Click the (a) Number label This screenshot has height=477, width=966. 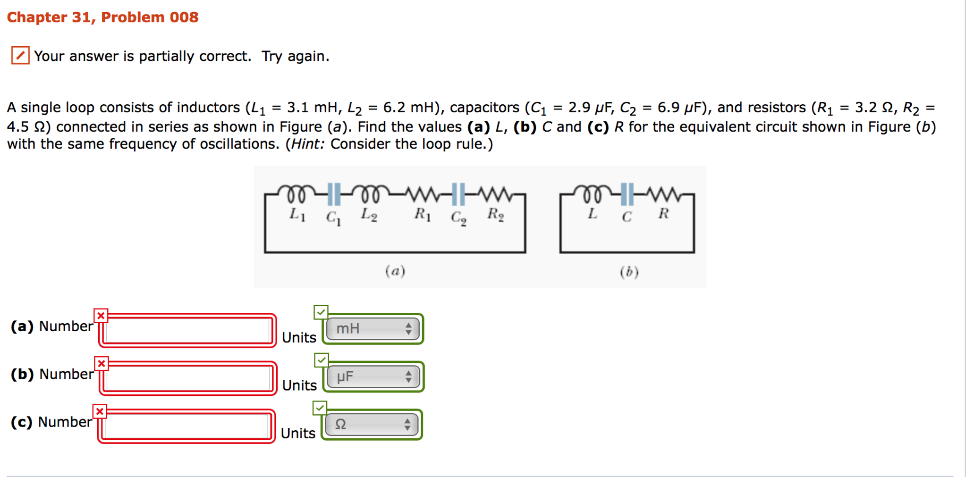[52, 326]
